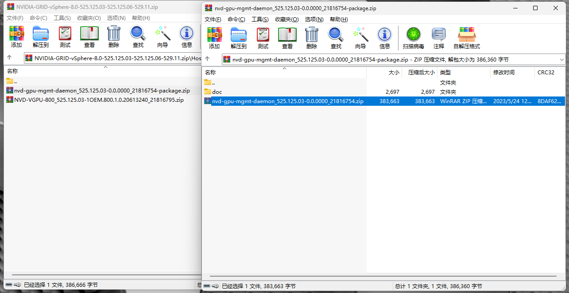Viewport: 569px width, 293px height.
Task: Click status text 已经选择 1 文件, 386,666 字节
Action: (x=61, y=285)
